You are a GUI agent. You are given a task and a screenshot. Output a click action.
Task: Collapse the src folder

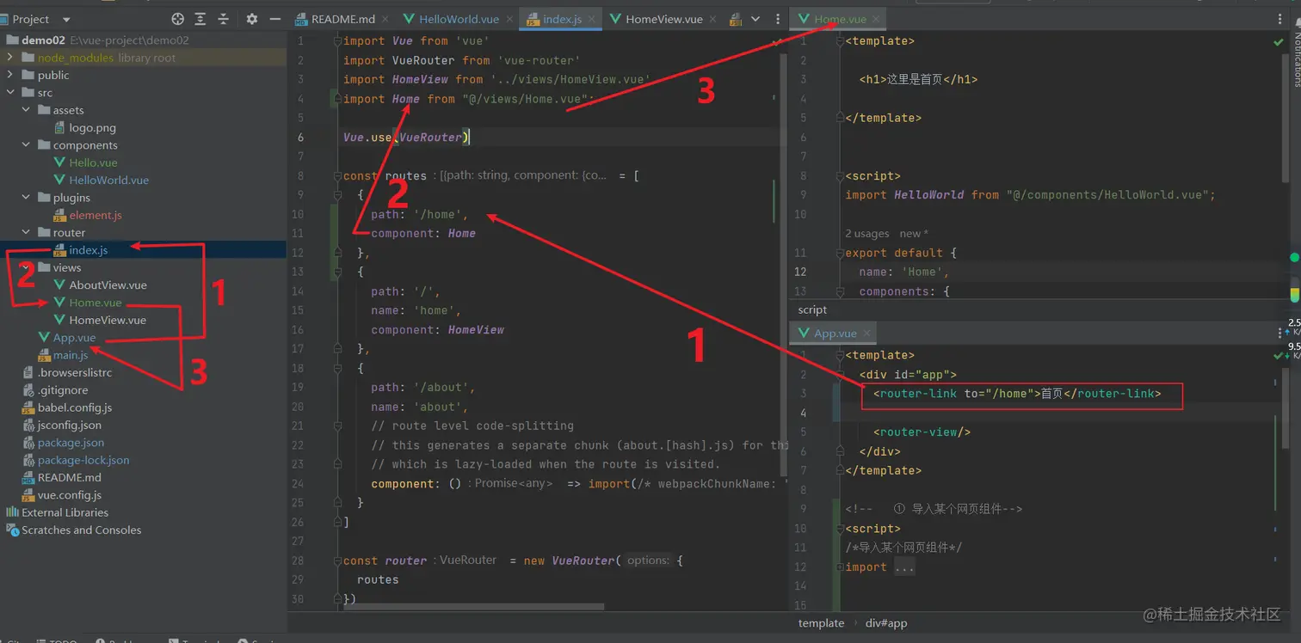(10, 93)
